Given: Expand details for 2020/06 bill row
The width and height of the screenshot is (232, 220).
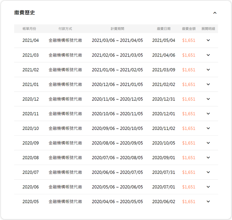Looking at the screenshot, I should (x=208, y=187).
